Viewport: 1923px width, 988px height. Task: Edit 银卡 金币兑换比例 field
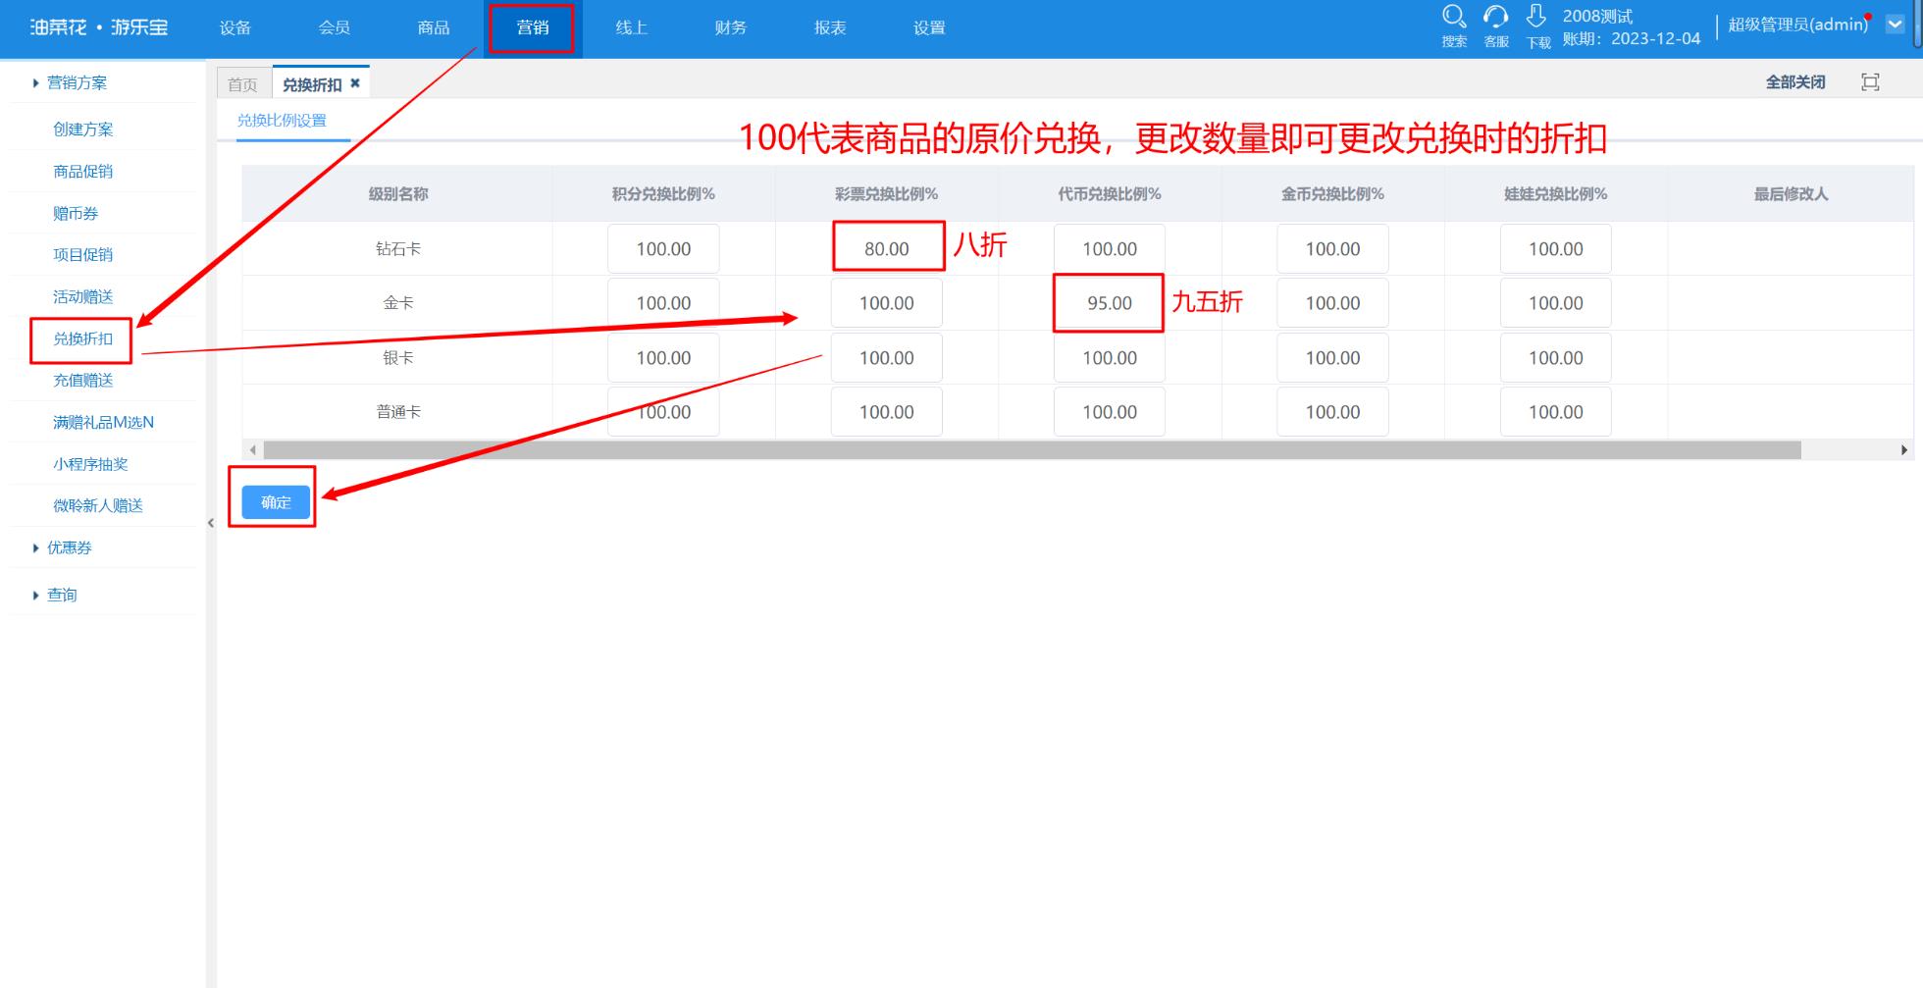coord(1332,358)
